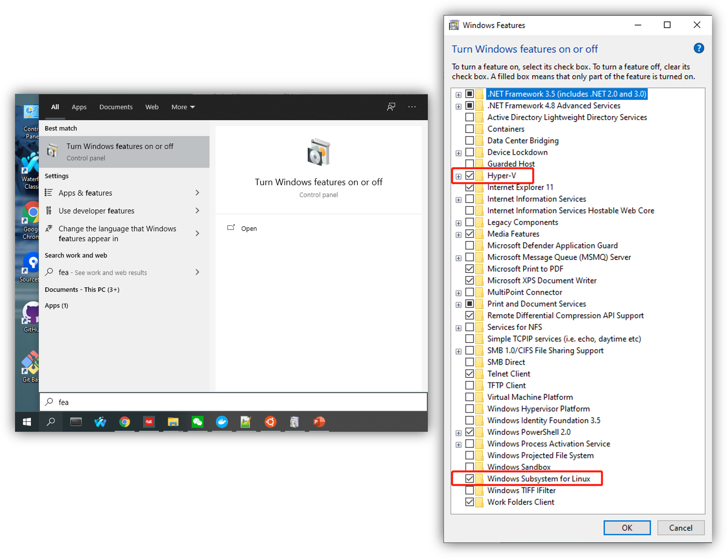Select the Windows Projected File System row
The height and width of the screenshot is (558, 727).
point(540,455)
